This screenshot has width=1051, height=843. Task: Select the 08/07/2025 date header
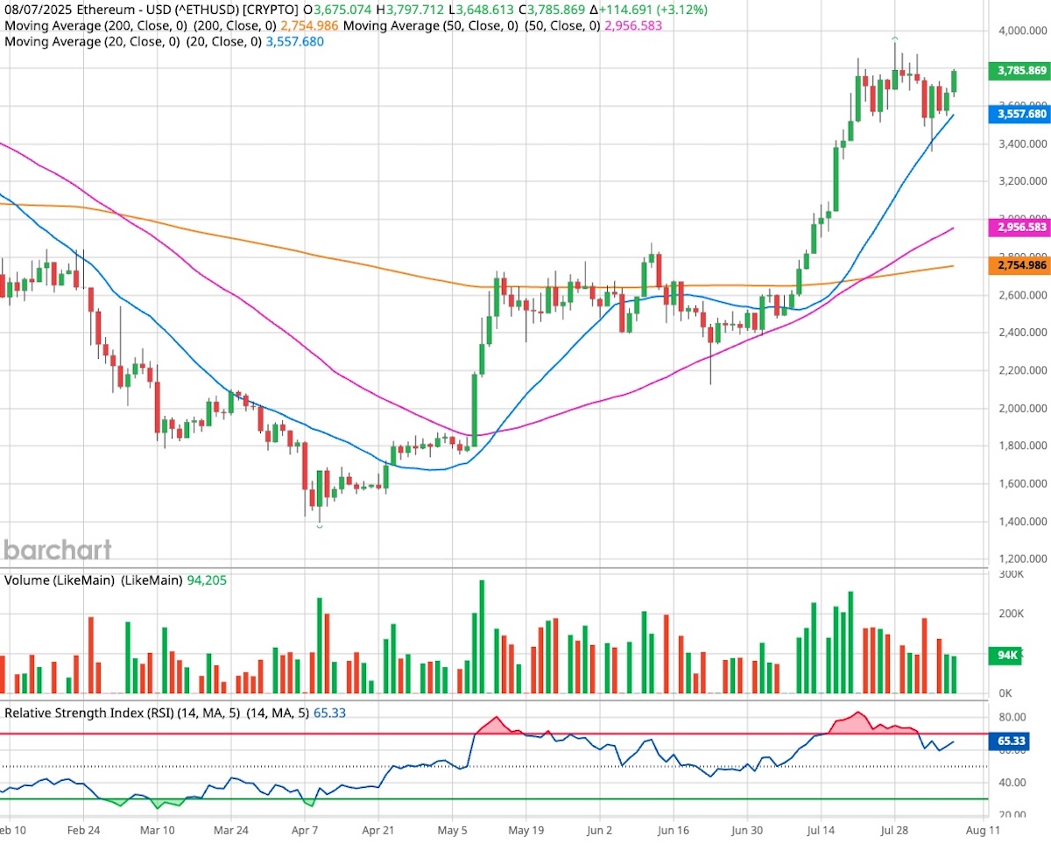point(37,9)
